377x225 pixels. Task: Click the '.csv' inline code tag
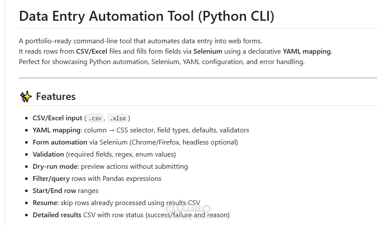pyautogui.click(x=95, y=119)
